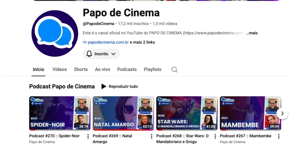
Task: Click Papo de Cinema channel name under Mambembe
Action: [233, 142]
